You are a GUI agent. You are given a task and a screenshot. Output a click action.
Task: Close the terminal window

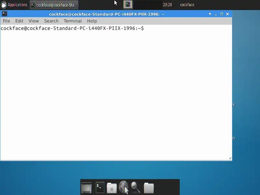tap(227, 14)
